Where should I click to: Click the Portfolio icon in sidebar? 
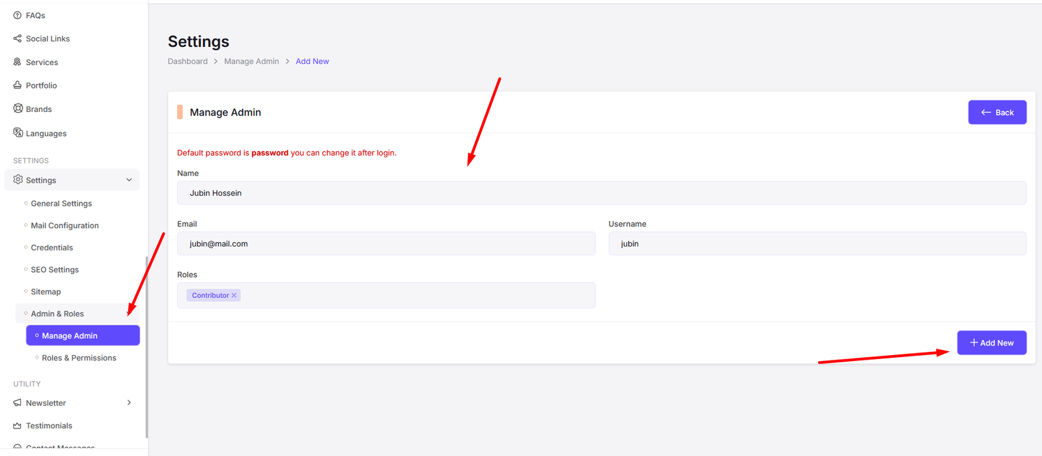click(x=18, y=85)
